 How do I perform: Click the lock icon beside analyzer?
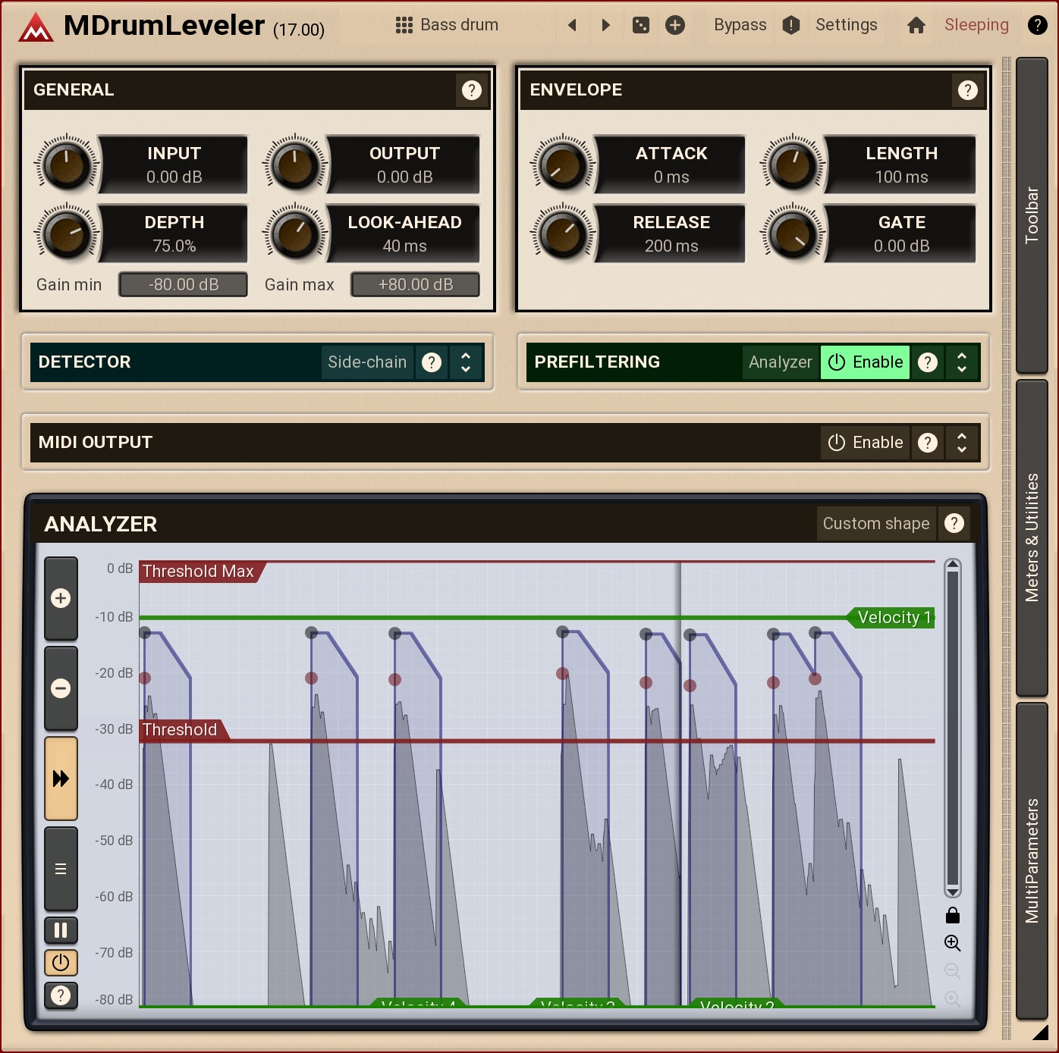point(953,916)
